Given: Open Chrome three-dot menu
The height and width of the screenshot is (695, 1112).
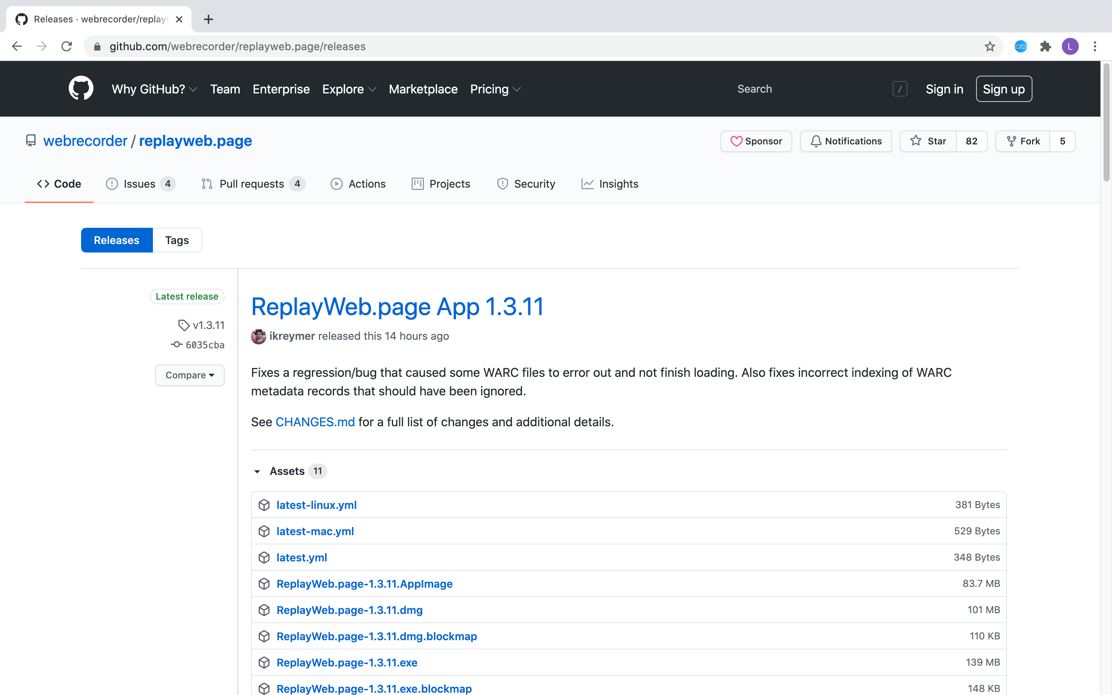Looking at the screenshot, I should click(1095, 46).
